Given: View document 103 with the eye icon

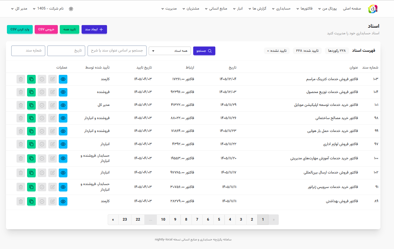Looking at the screenshot, I should tap(63, 79).
